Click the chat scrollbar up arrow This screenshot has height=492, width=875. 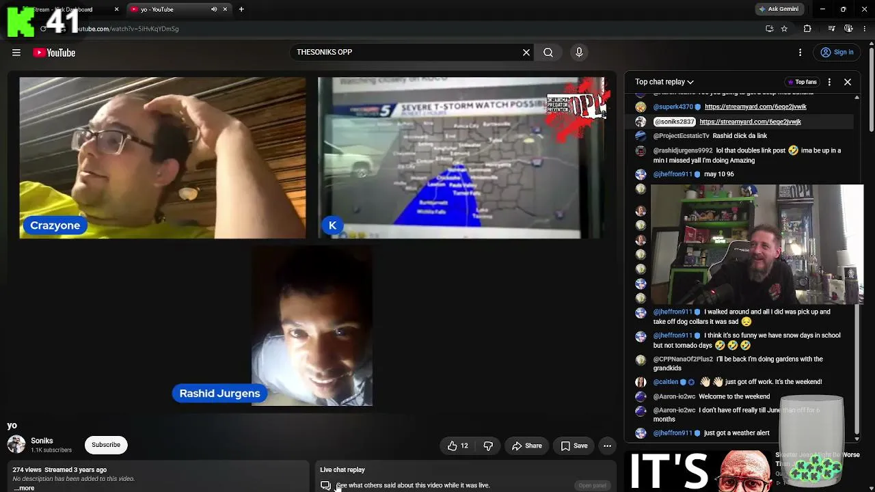click(x=857, y=98)
